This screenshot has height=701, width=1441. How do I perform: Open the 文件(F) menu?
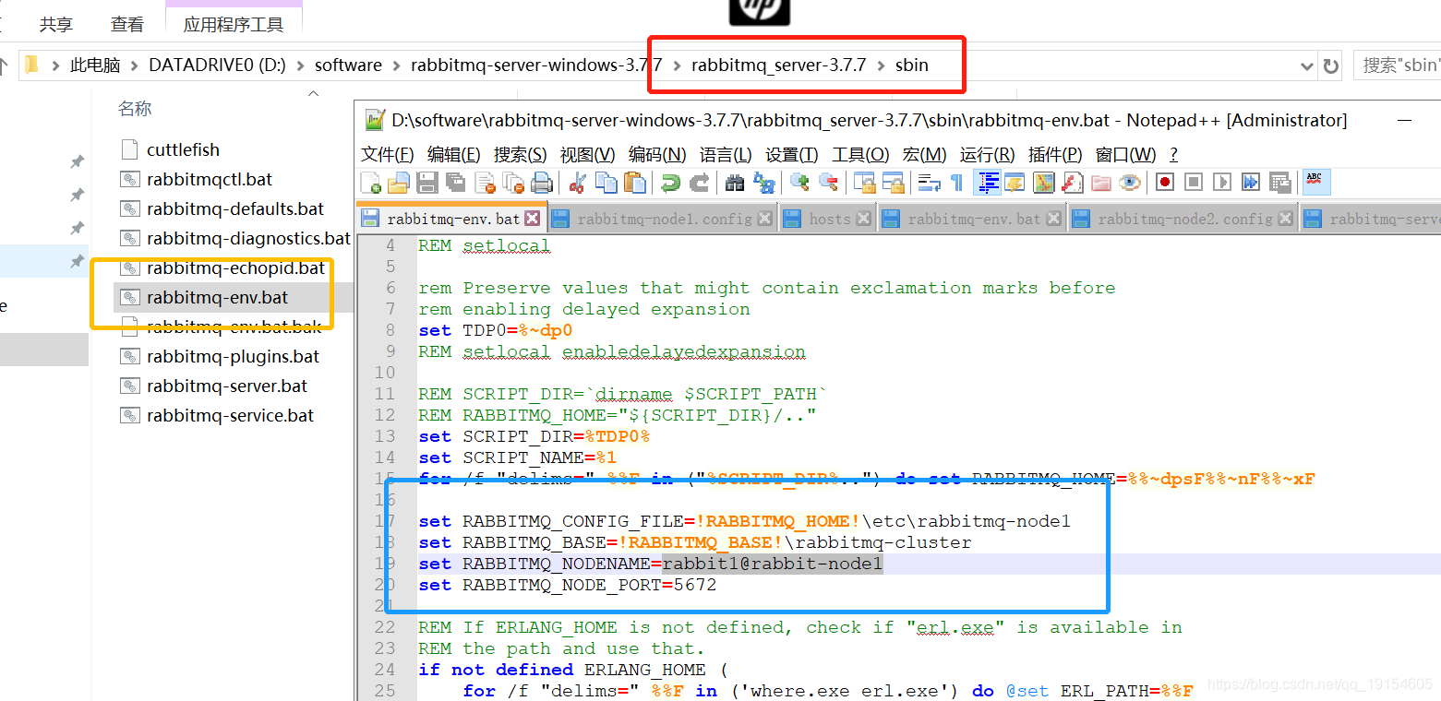(387, 154)
